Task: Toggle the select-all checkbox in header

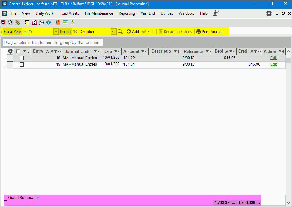Action: coord(18,52)
